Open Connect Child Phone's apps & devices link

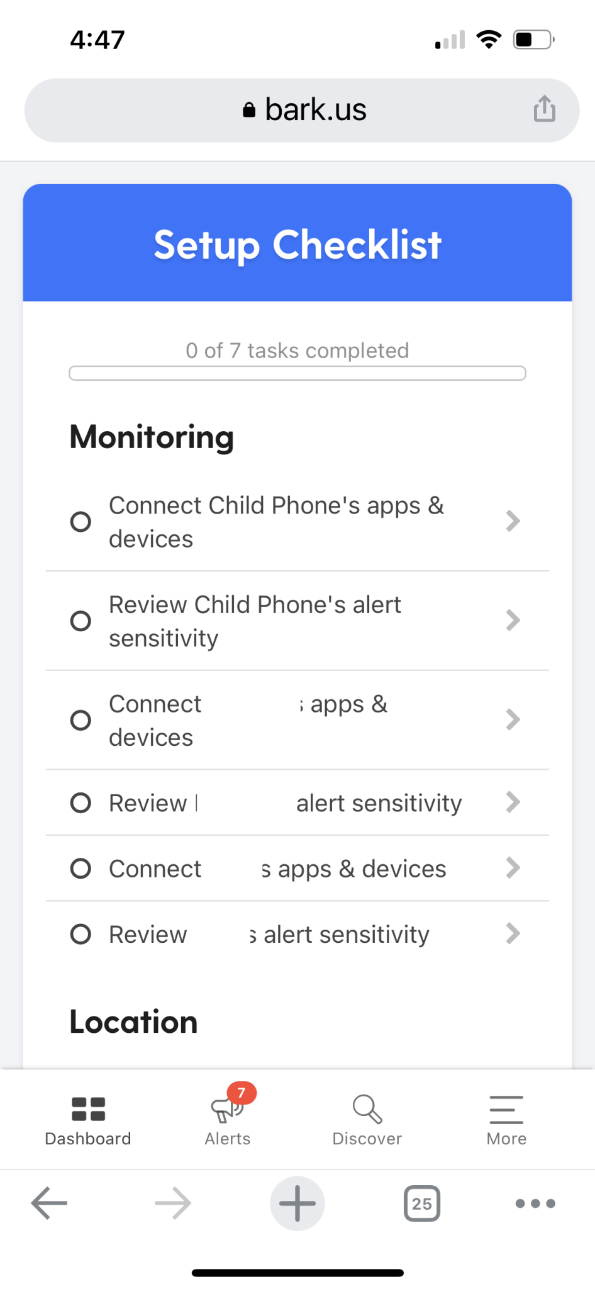(277, 522)
